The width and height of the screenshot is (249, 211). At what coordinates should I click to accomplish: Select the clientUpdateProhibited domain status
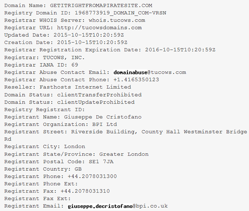96,102
